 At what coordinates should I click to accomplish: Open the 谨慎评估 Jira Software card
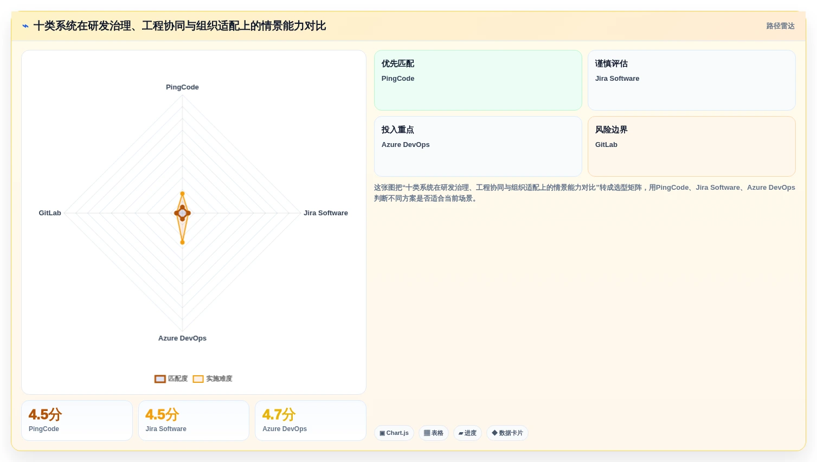(692, 80)
